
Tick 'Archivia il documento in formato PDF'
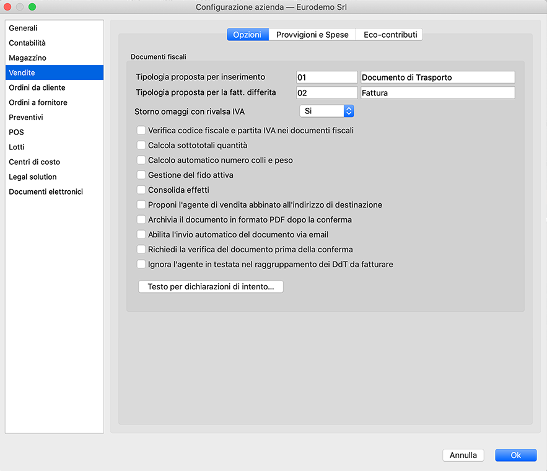[141, 220]
